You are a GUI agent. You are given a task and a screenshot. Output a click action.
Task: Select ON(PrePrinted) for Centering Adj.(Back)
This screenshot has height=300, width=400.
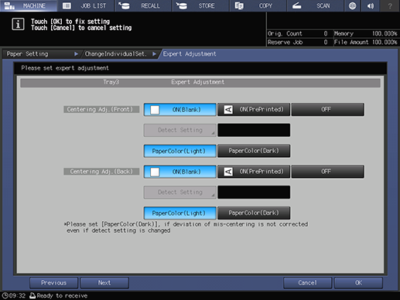tap(254, 172)
